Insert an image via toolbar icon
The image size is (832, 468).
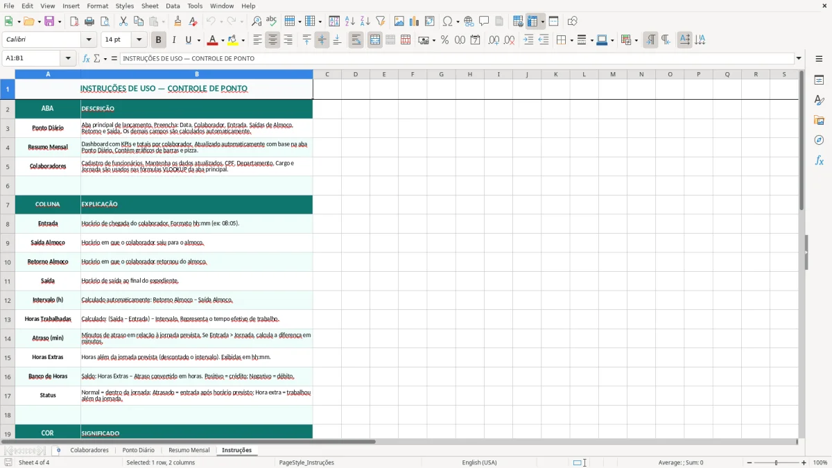399,21
